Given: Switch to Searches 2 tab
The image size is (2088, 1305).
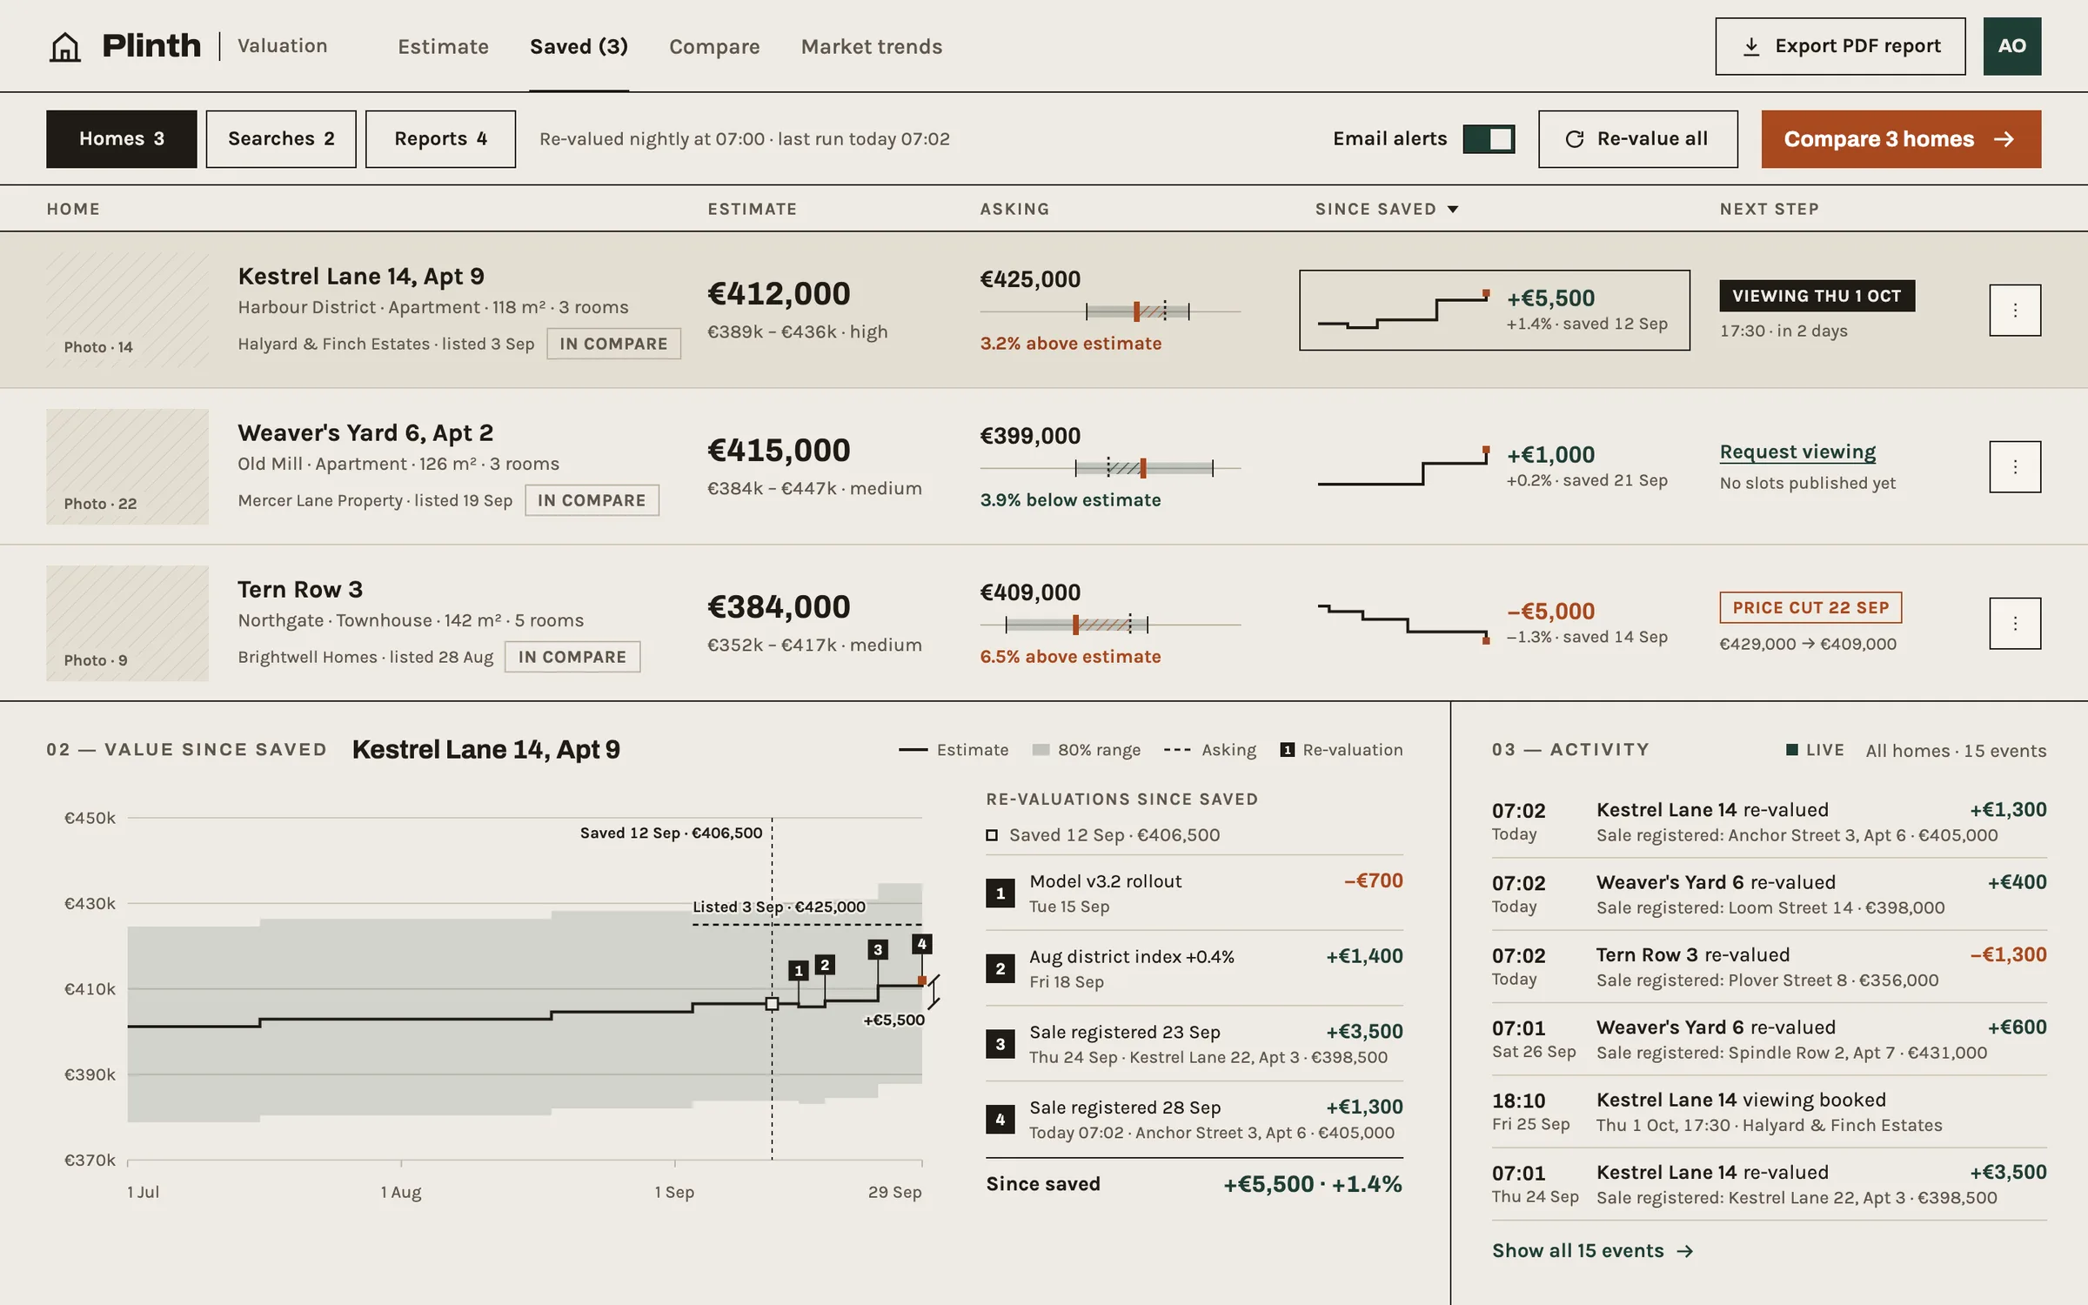Looking at the screenshot, I should click(x=281, y=139).
